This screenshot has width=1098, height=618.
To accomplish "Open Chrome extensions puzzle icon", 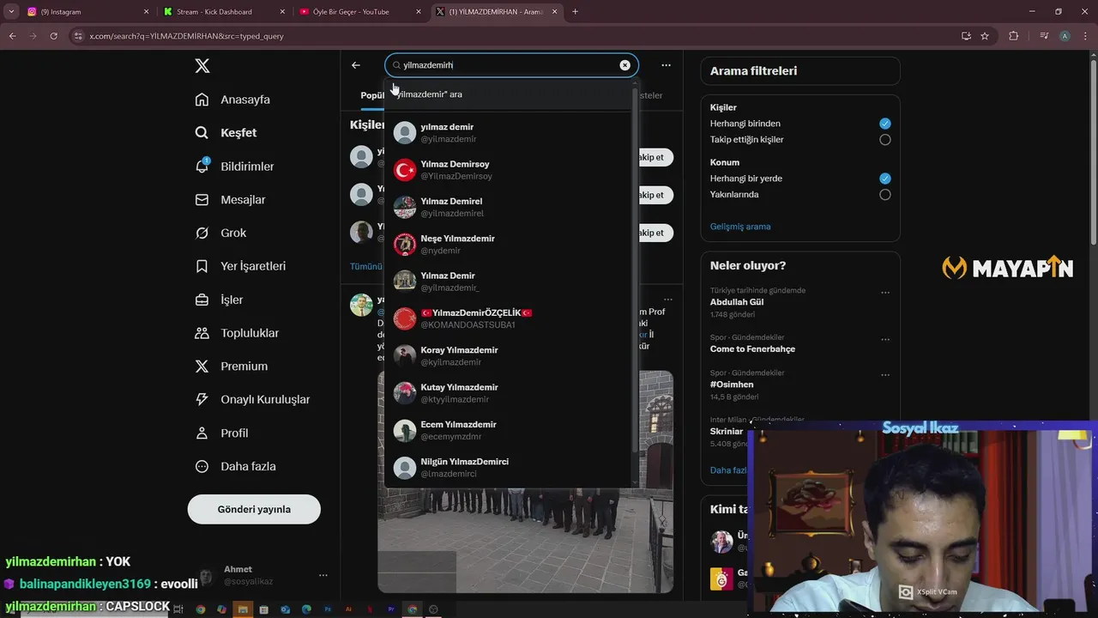I will (1013, 36).
